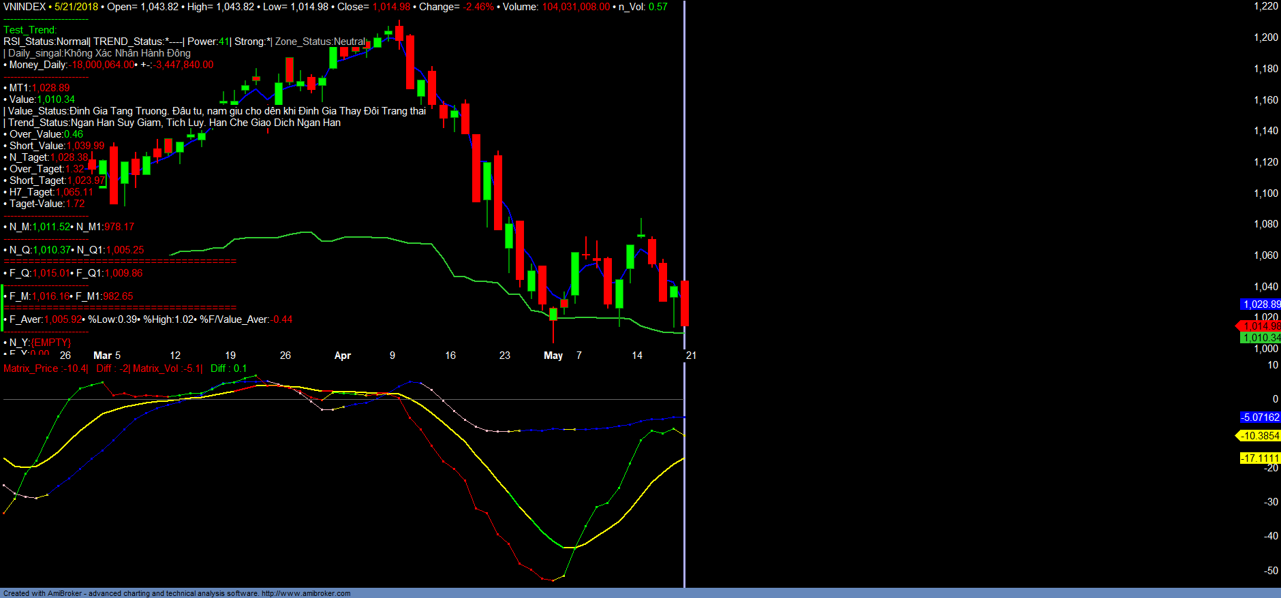Select the yellow -10.3854 indicator label

[1259, 436]
